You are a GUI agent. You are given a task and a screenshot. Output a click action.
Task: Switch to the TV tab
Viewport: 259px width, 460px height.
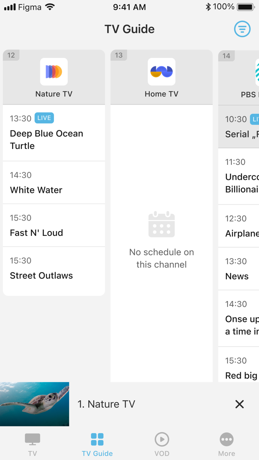pos(33,444)
